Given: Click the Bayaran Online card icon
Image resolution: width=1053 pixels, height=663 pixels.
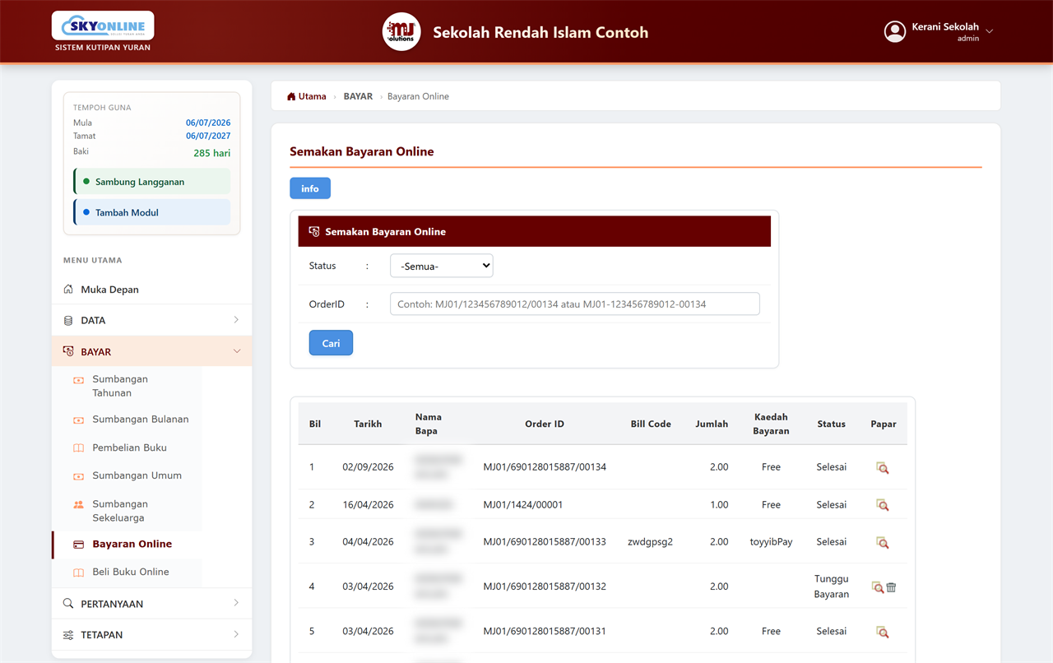Looking at the screenshot, I should tap(79, 545).
